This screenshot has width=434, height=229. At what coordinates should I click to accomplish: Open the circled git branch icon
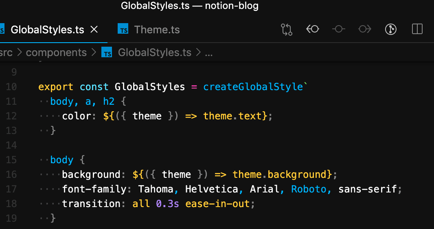[391, 29]
